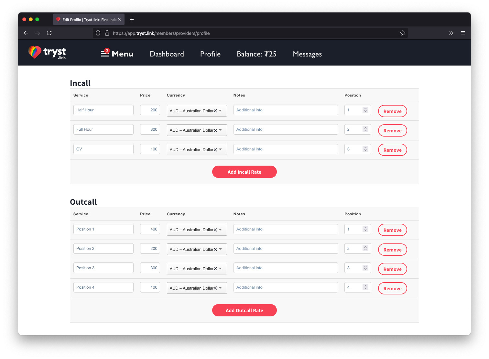Go to Messages in navigation
Viewport: 489px width, 359px height.
coord(307,54)
